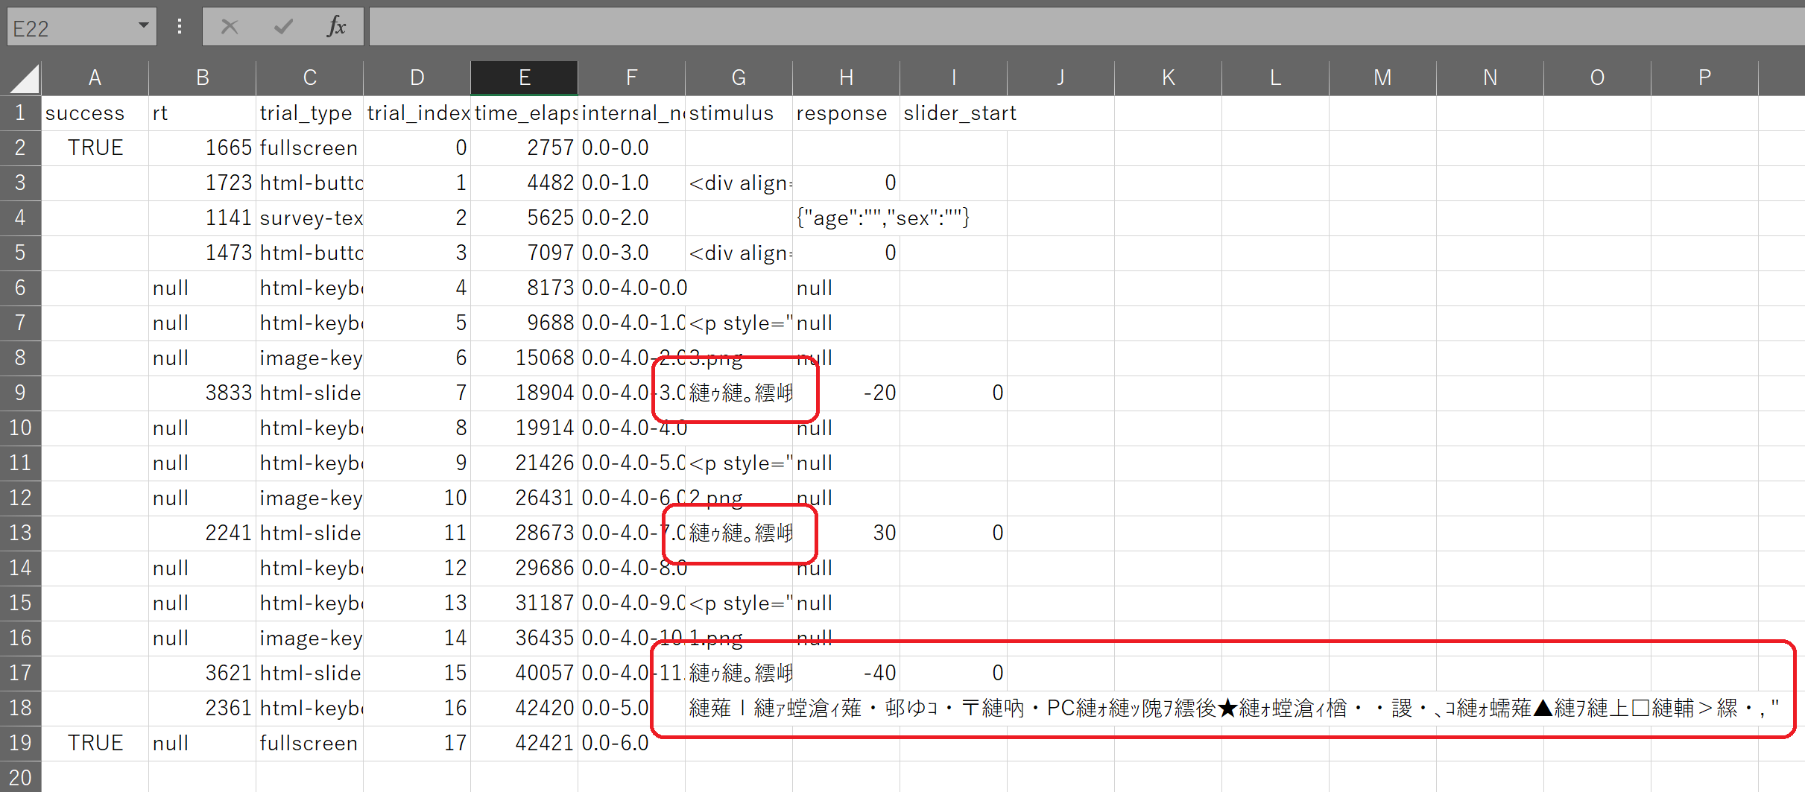Viewport: 1805px width, 792px height.
Task: Select the success header cell
Action: point(95,113)
